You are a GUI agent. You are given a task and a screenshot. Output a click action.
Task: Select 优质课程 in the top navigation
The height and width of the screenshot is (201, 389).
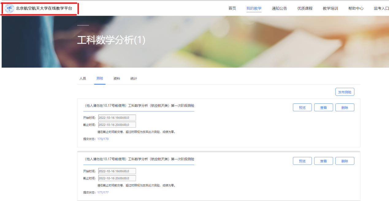pyautogui.click(x=305, y=9)
